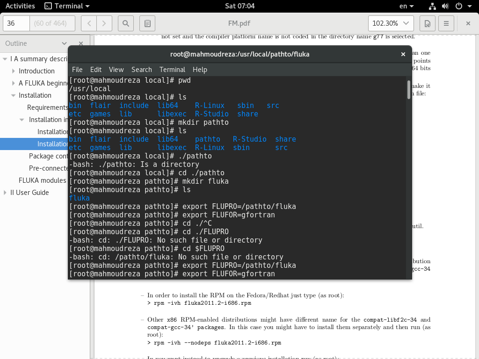Close the terminal window
Viewport: 479px width, 359px height.
403,54
